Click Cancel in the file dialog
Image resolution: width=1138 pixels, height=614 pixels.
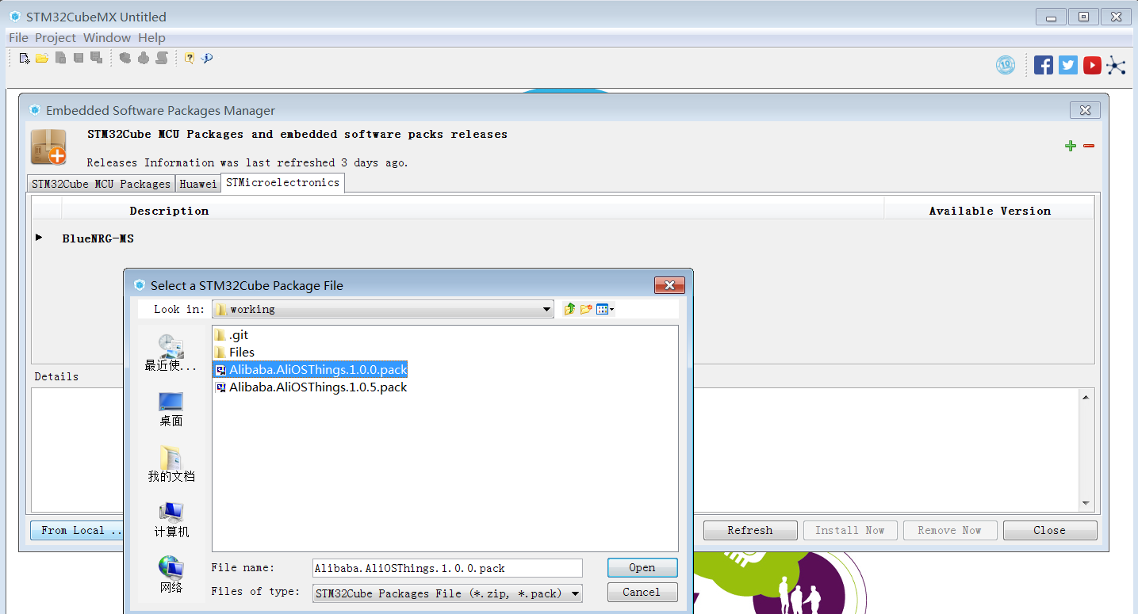pyautogui.click(x=642, y=592)
